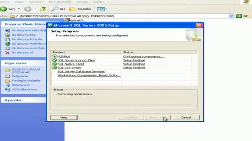Click 'Configuring components...' status link
The height and width of the screenshot is (141, 252).
coord(144,56)
